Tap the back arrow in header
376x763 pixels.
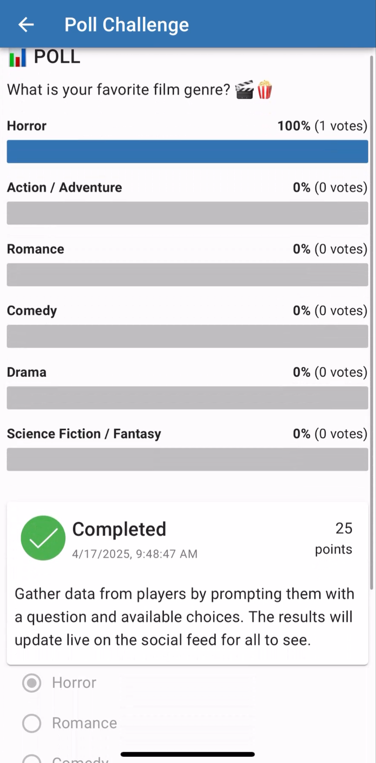[26, 25]
